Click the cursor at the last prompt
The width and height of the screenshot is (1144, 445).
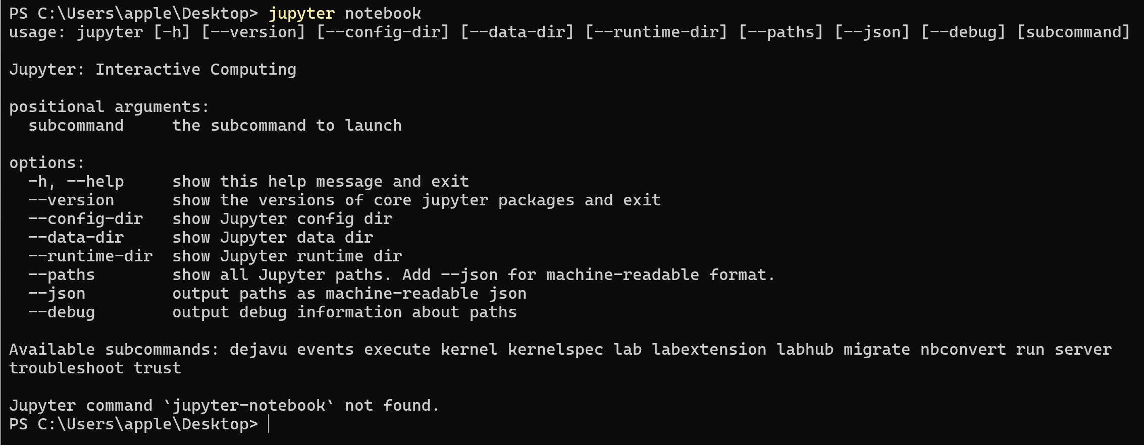(x=268, y=424)
